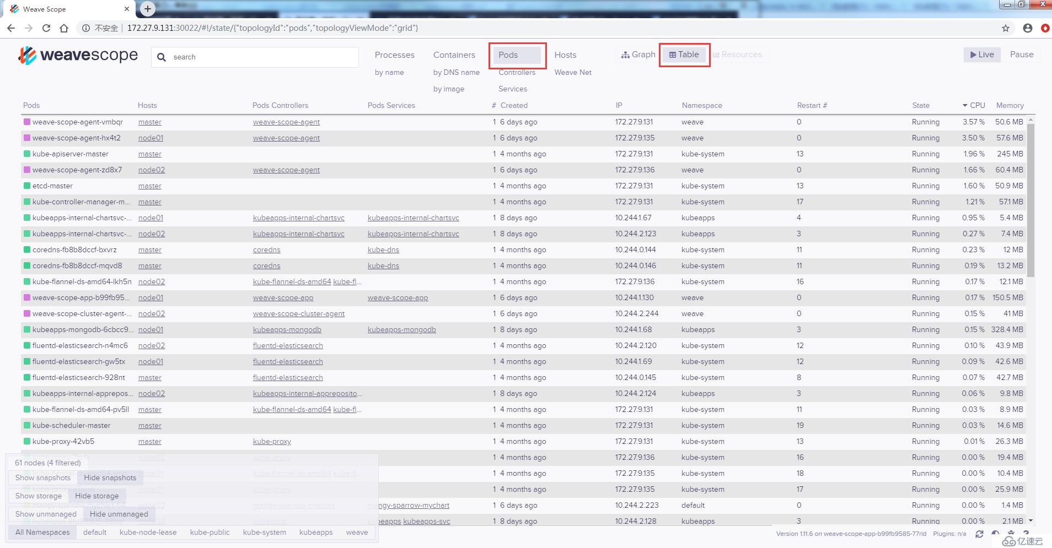Open Pods Services sub-view
Viewport: 1052px width, 548px height.
[x=513, y=89]
